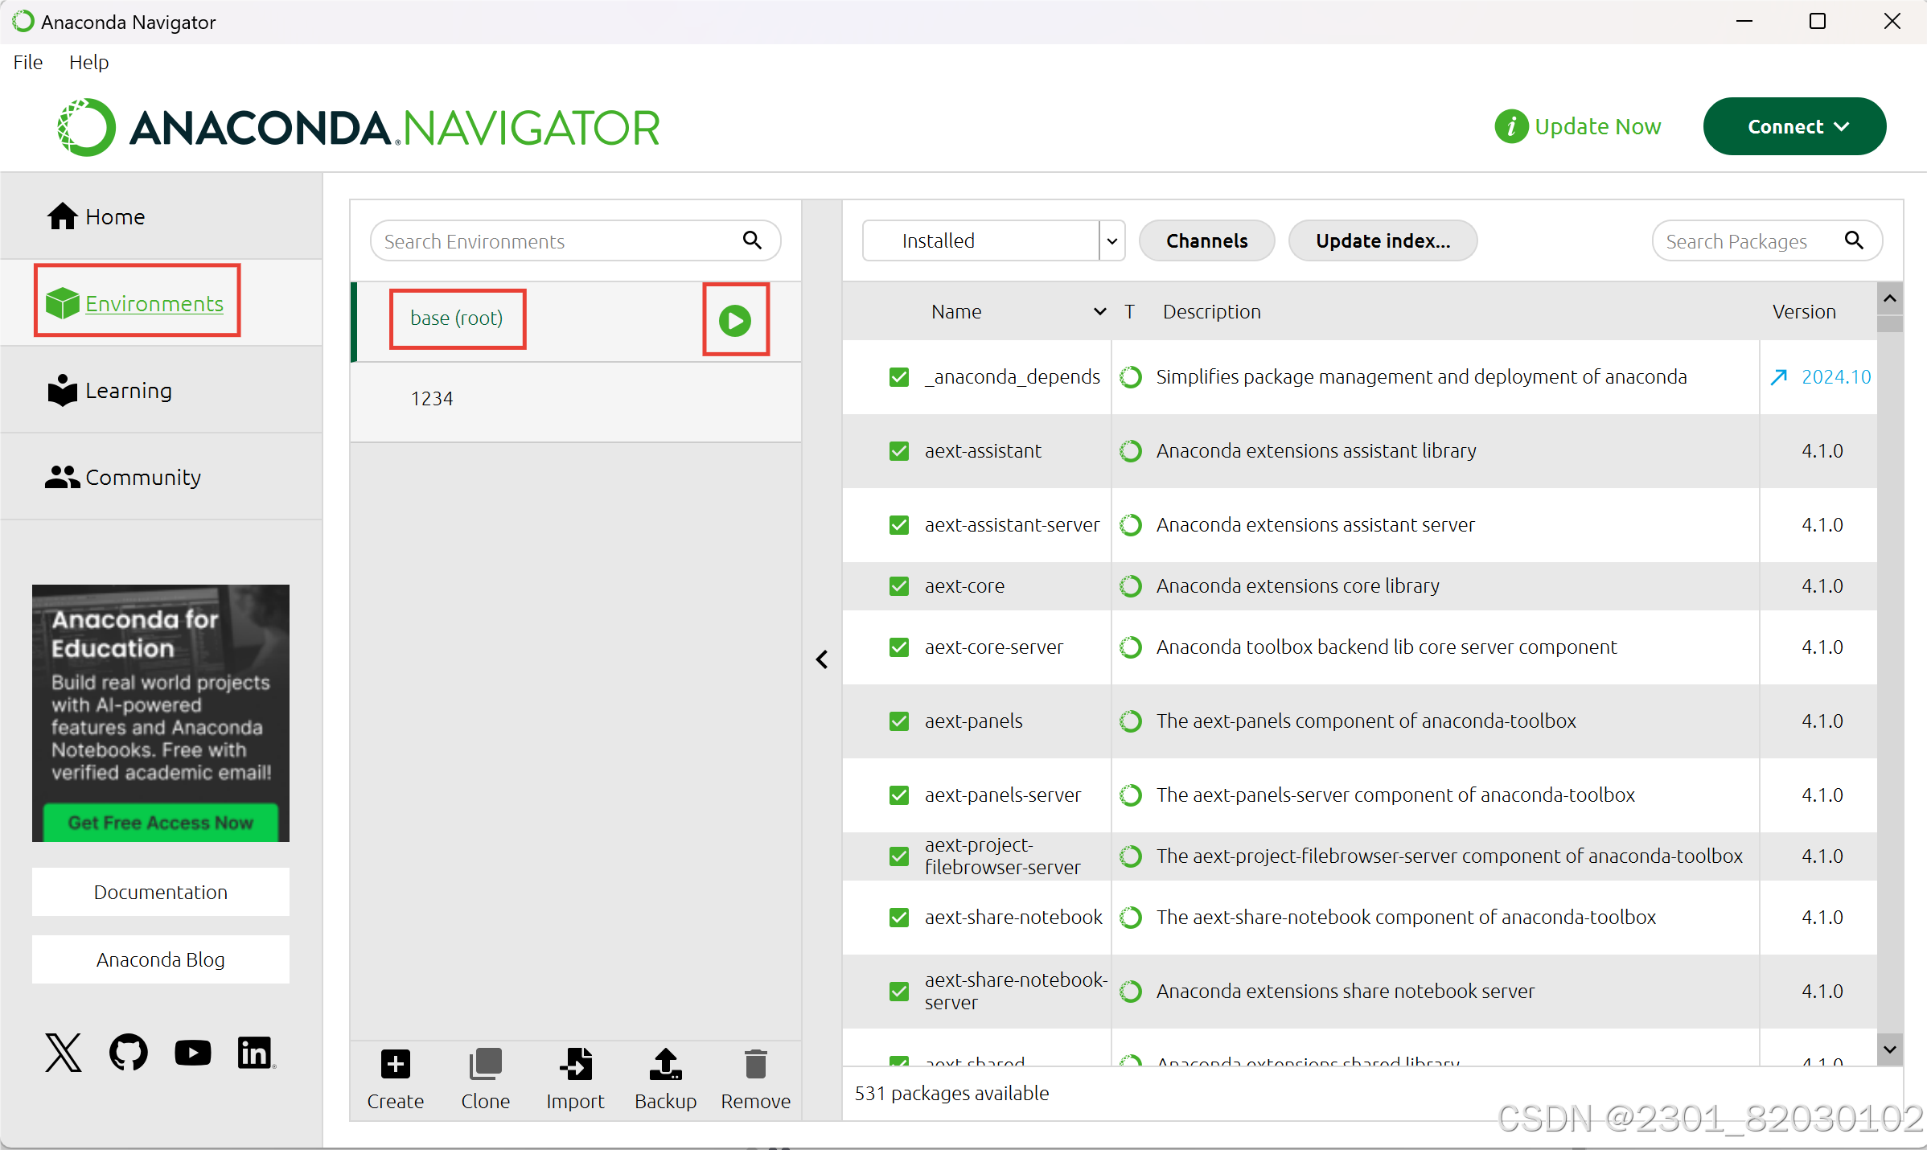
Task: Run the base (root) environment play button
Action: point(735,320)
